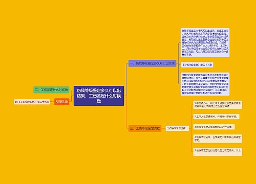Click the orange node 三、工伤等级鉴定流程

point(145,128)
